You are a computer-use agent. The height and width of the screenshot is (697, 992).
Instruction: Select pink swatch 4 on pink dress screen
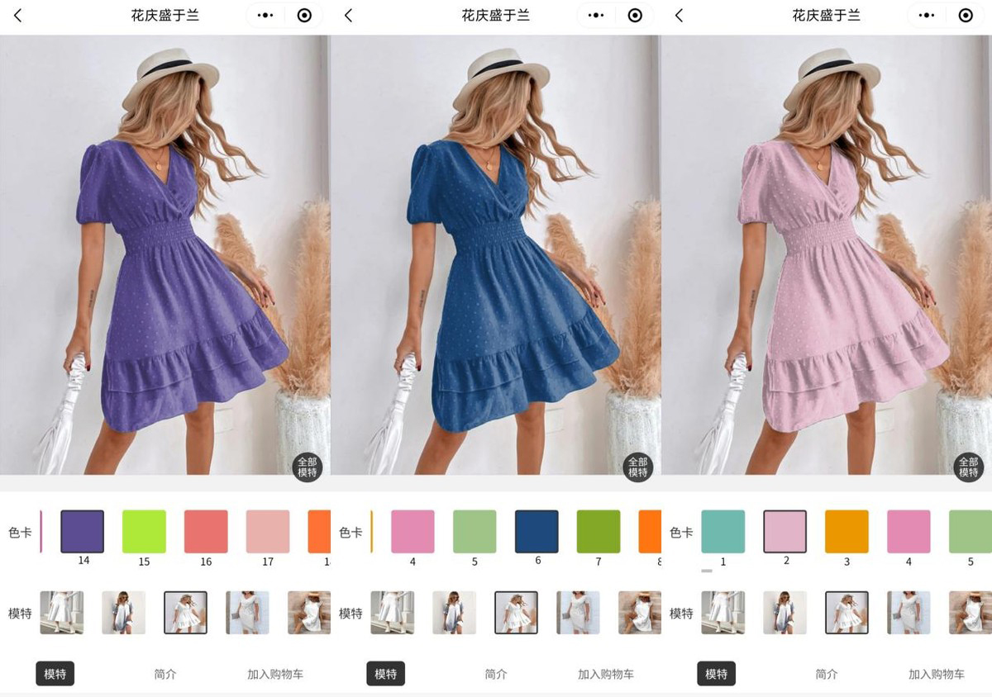pos(909,531)
